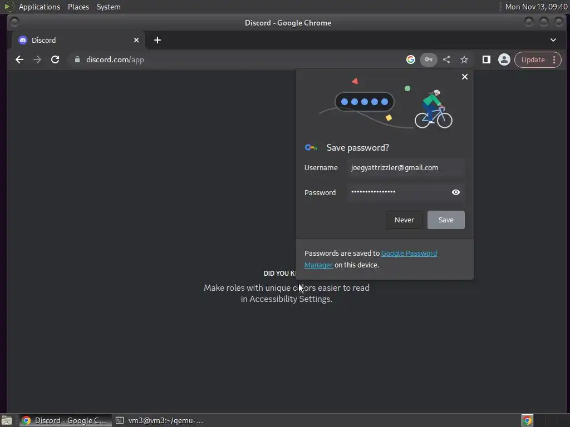Click the Google icon in address bar
Image resolution: width=570 pixels, height=427 pixels.
(410, 59)
